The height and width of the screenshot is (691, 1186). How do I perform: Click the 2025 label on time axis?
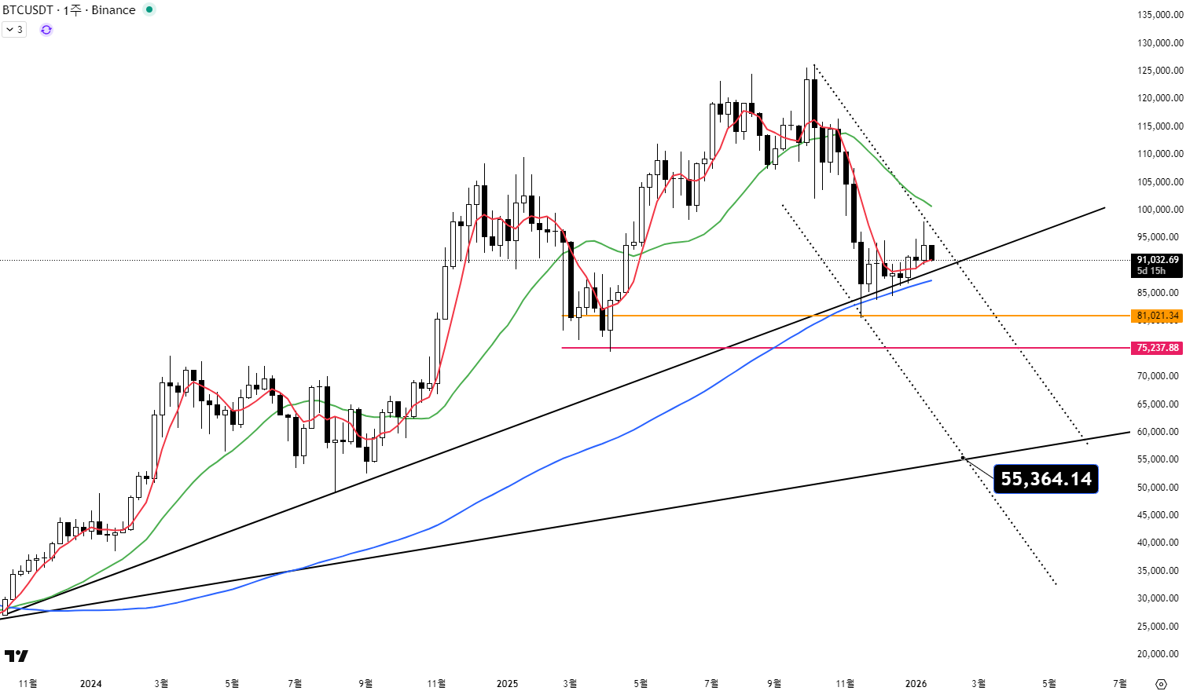click(507, 683)
